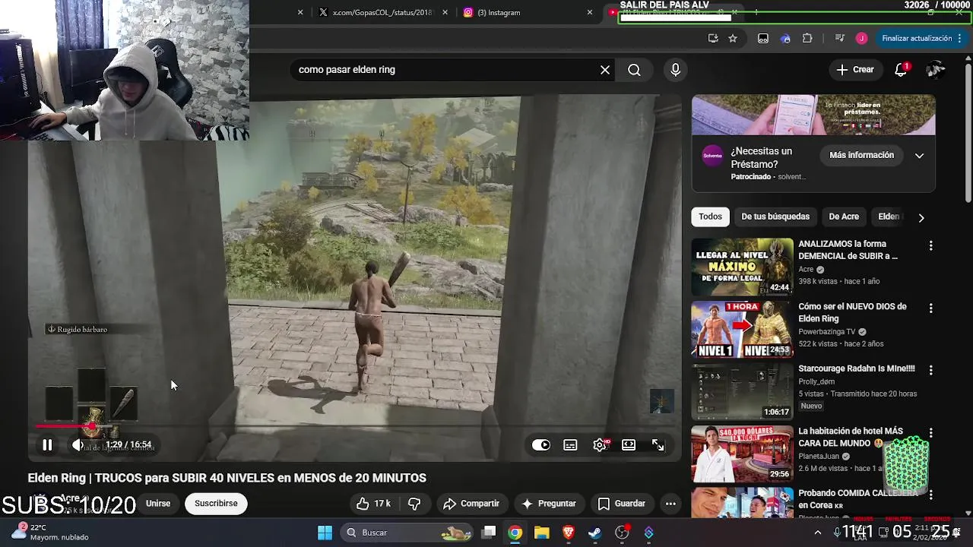Mute the video with the speaker icon
Image resolution: width=973 pixels, height=547 pixels.
click(x=77, y=445)
